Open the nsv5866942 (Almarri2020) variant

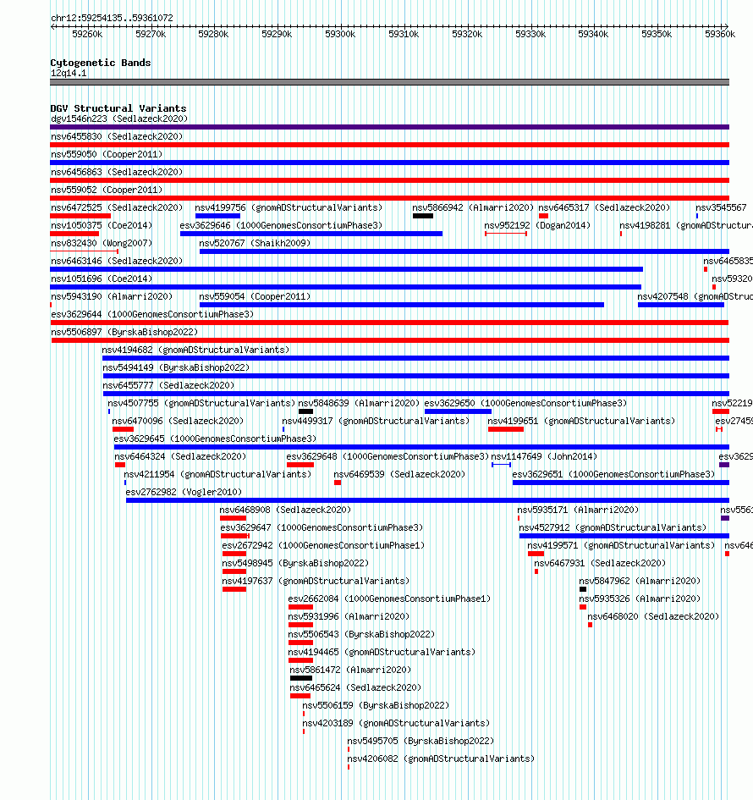point(473,208)
